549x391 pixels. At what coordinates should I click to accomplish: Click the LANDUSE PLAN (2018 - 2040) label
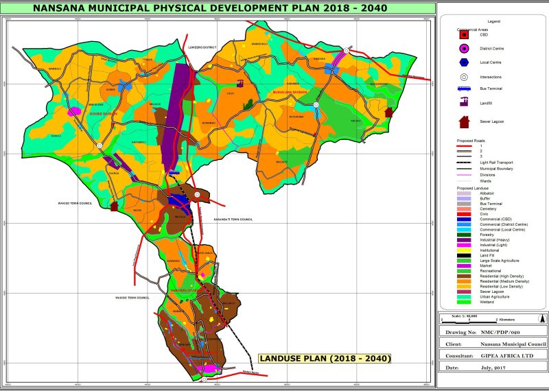point(324,358)
